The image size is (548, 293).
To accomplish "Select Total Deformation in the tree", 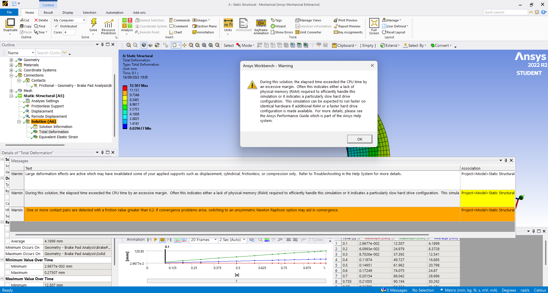I will tap(54, 132).
